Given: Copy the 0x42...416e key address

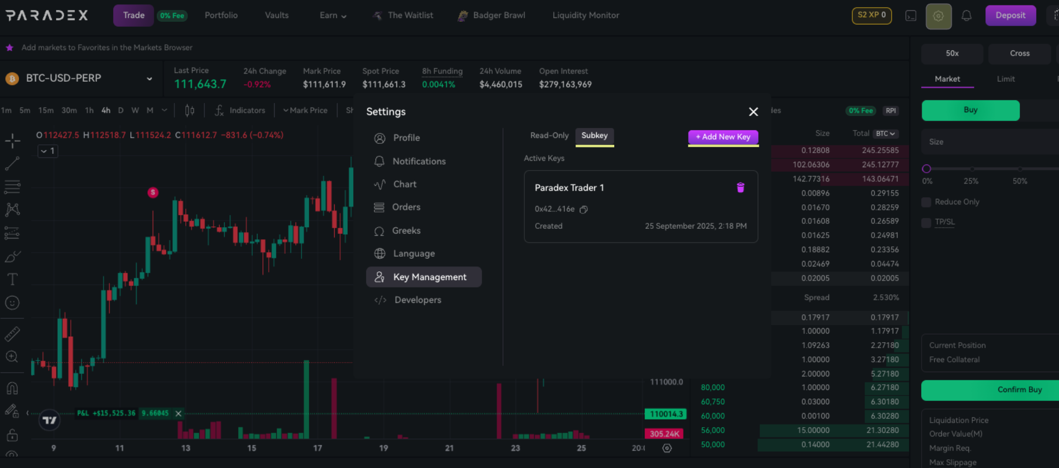Looking at the screenshot, I should click(584, 209).
